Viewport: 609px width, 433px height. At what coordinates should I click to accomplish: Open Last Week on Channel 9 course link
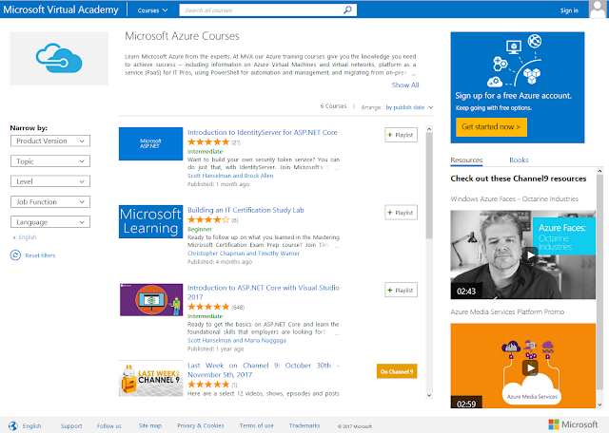[264, 369]
